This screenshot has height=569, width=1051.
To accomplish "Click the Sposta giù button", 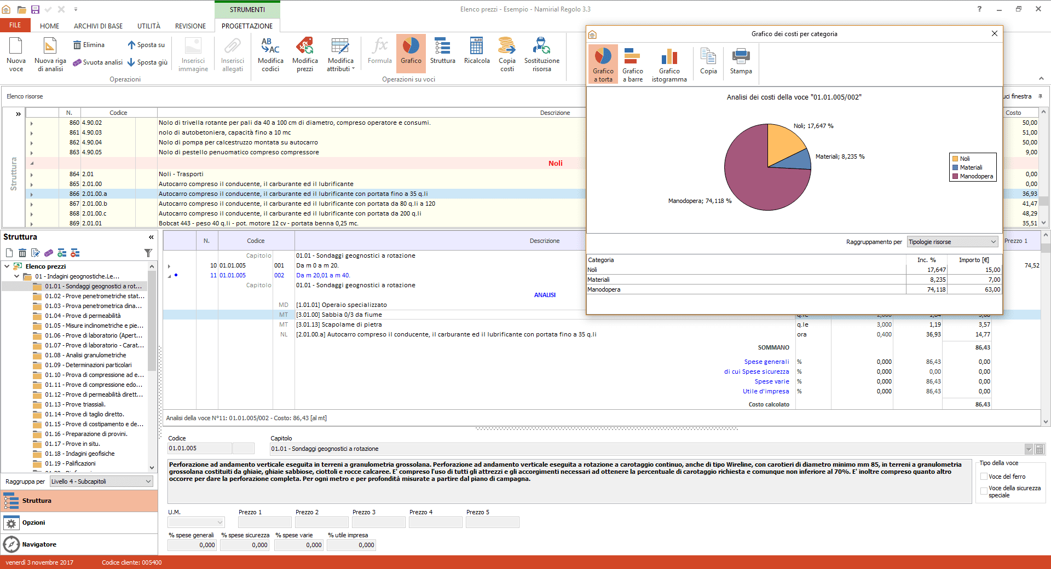I will coord(147,62).
